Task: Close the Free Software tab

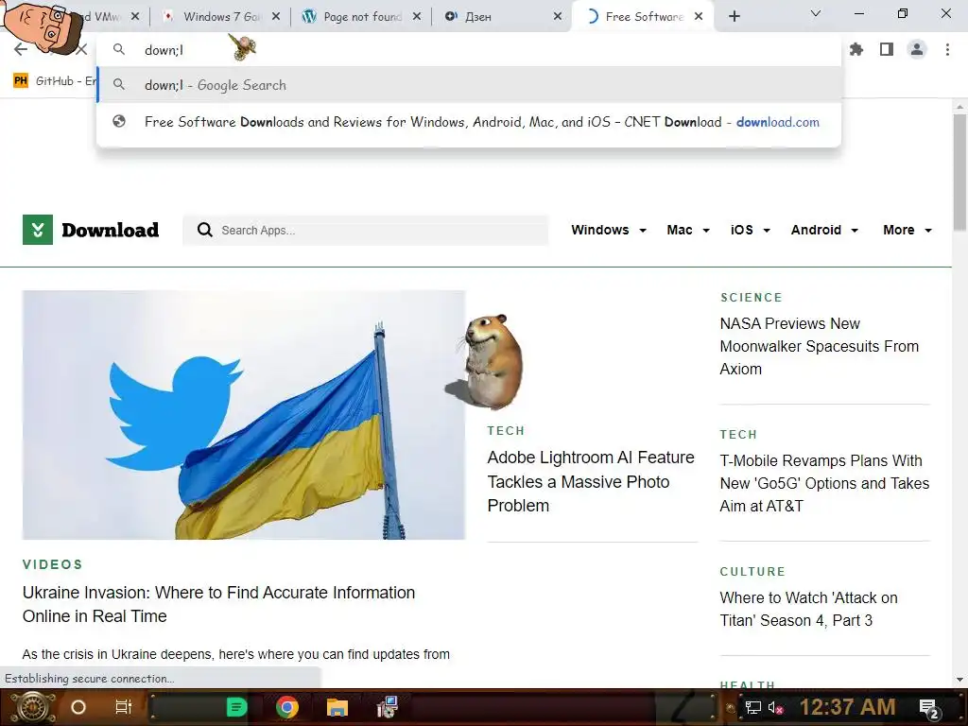Action: (699, 17)
